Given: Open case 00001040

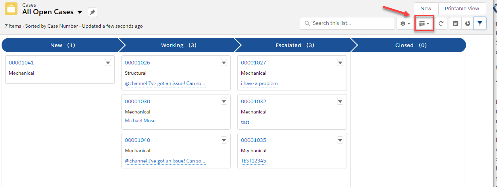Looking at the screenshot, I should pyautogui.click(x=137, y=140).
